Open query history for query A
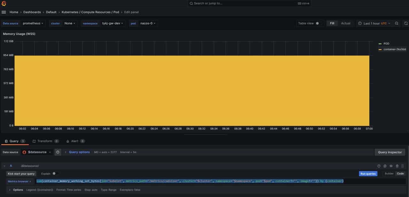This screenshot has width=409, height=197. pyautogui.click(x=379, y=166)
